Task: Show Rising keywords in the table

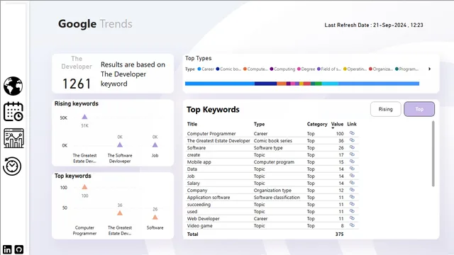Action: [385, 109]
